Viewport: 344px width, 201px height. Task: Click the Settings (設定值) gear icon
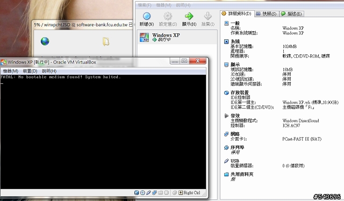click(168, 16)
